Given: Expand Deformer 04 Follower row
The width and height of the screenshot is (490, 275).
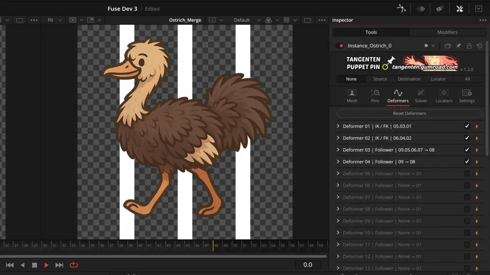Looking at the screenshot, I should [338, 161].
